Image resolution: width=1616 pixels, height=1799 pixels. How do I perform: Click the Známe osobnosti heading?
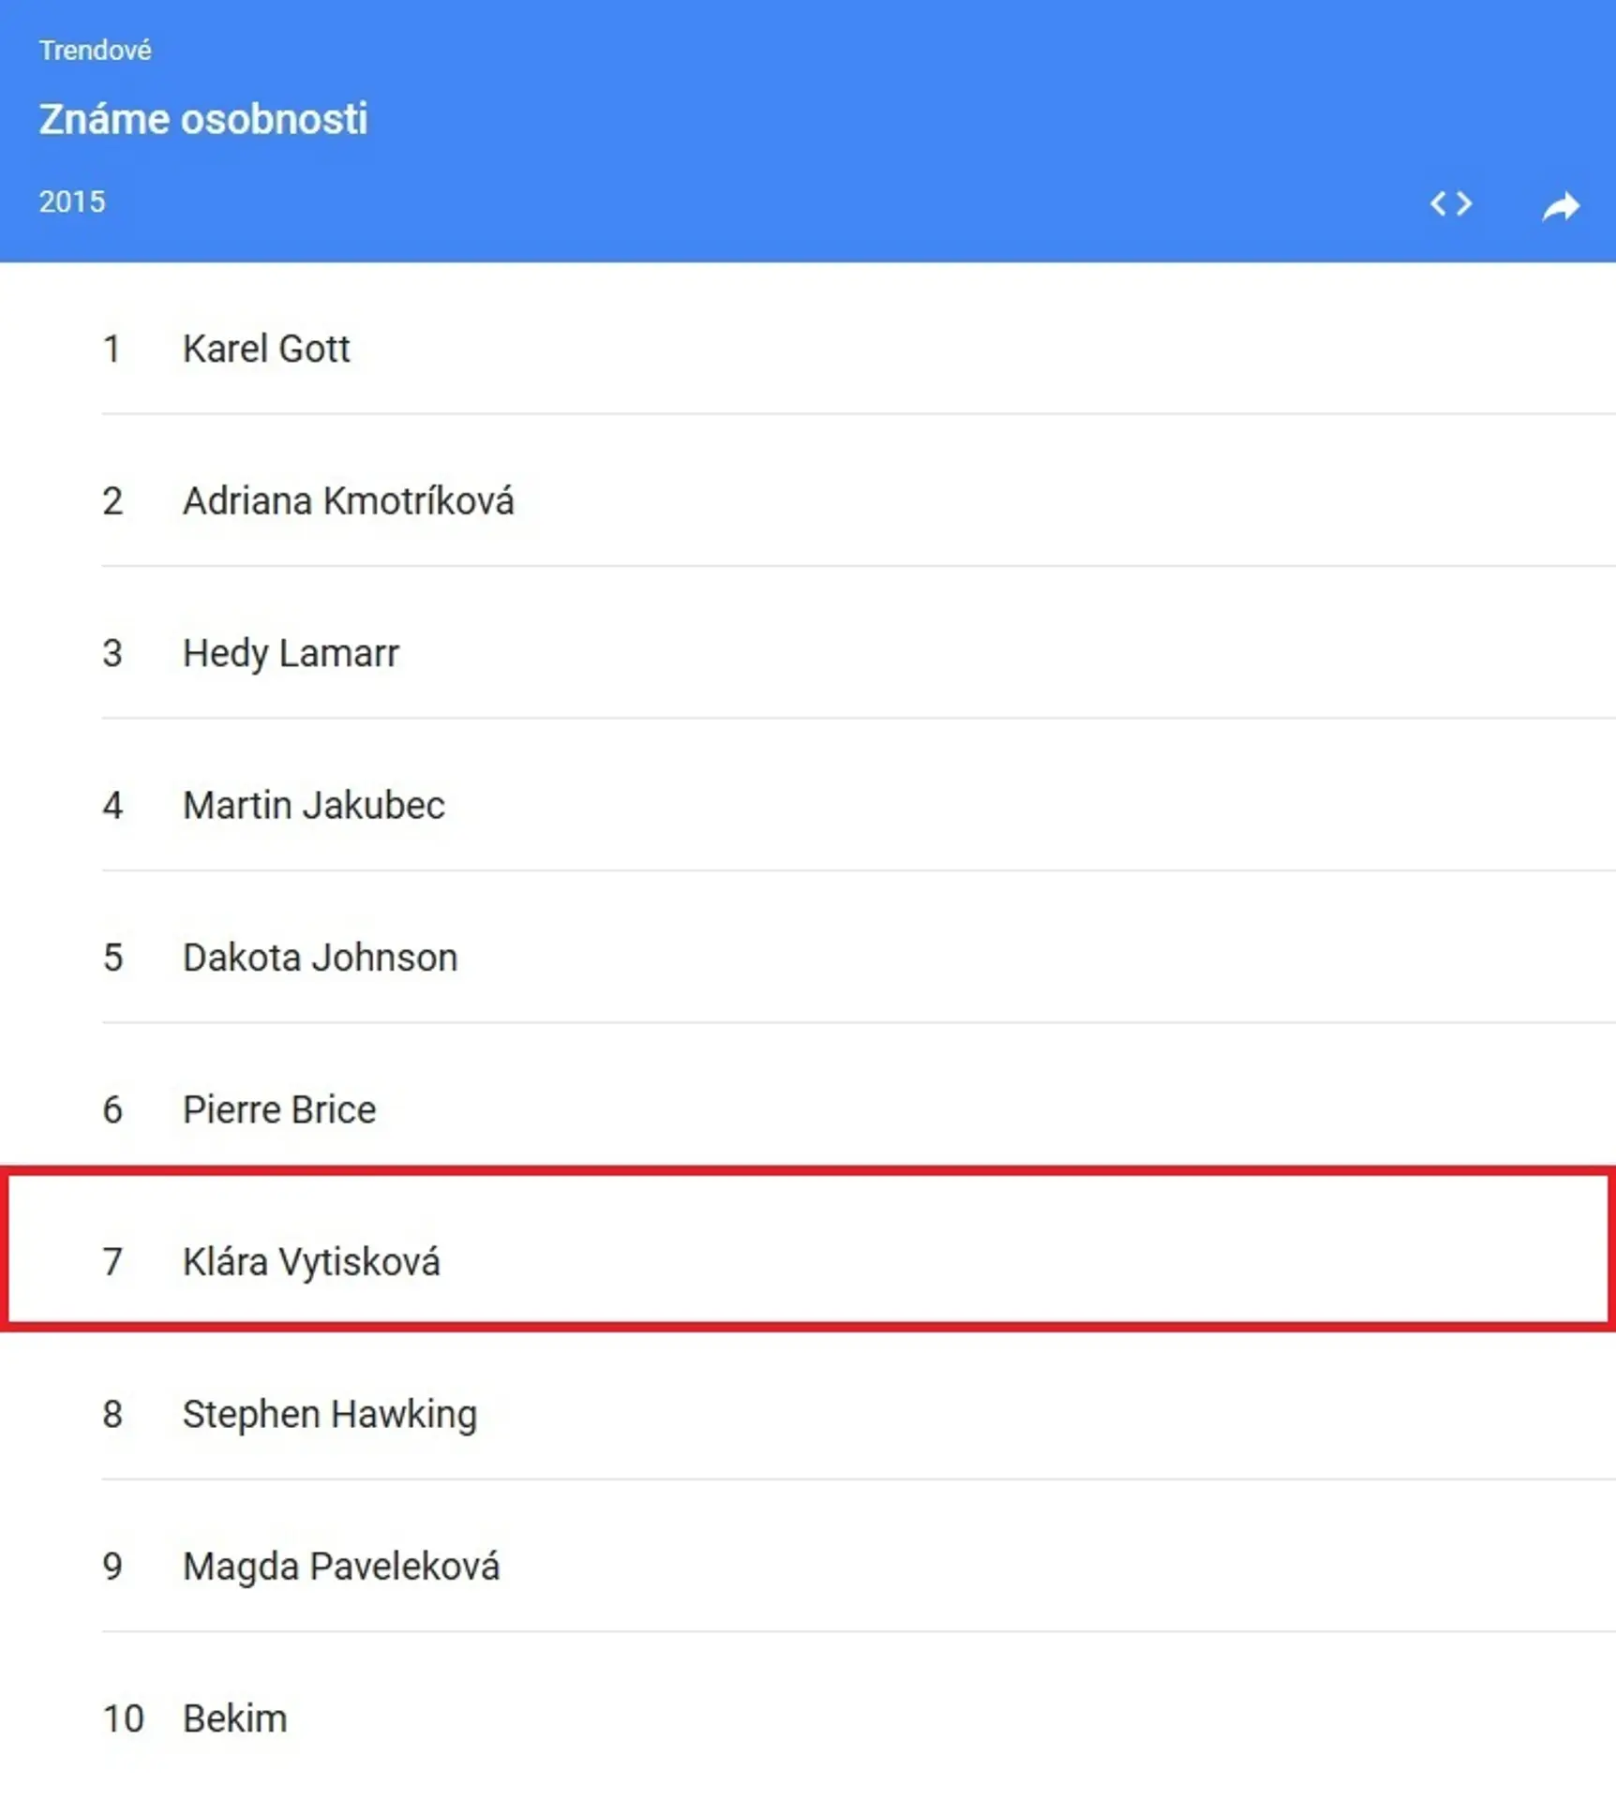[x=203, y=119]
